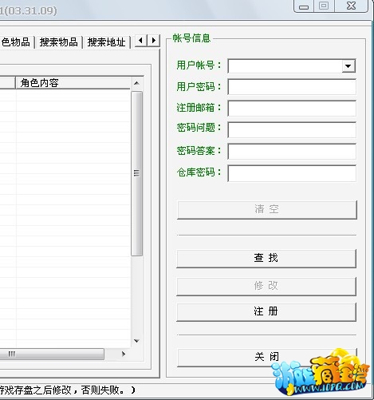Open the 色物品 tab

(16, 42)
